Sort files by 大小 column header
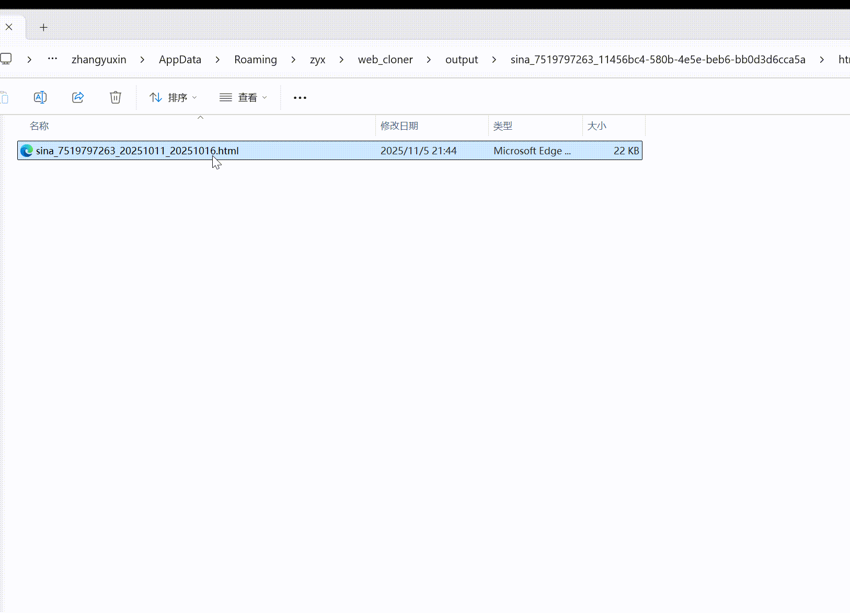This screenshot has width=850, height=613. (596, 126)
